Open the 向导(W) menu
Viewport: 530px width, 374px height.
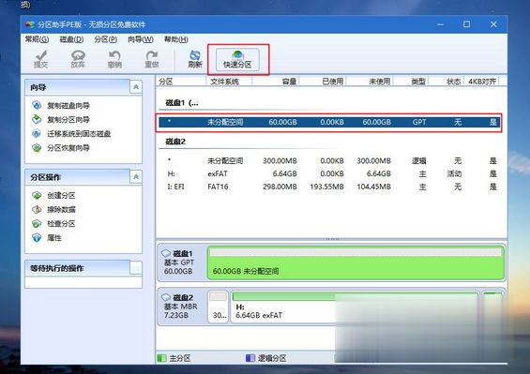tap(141, 39)
